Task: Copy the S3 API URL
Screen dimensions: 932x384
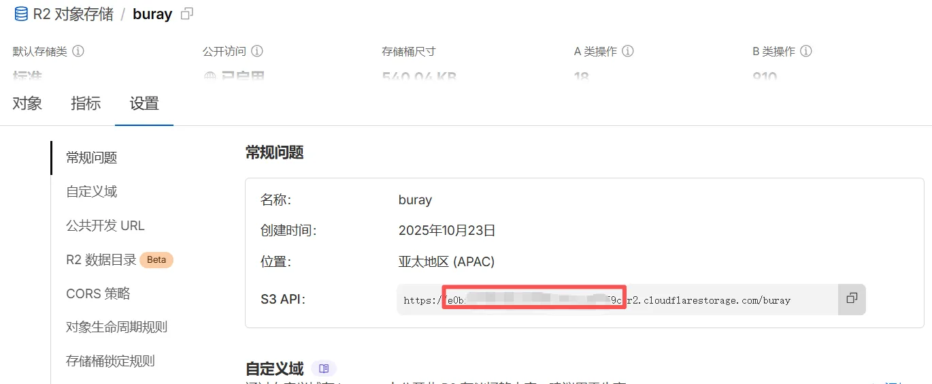Action: point(852,299)
